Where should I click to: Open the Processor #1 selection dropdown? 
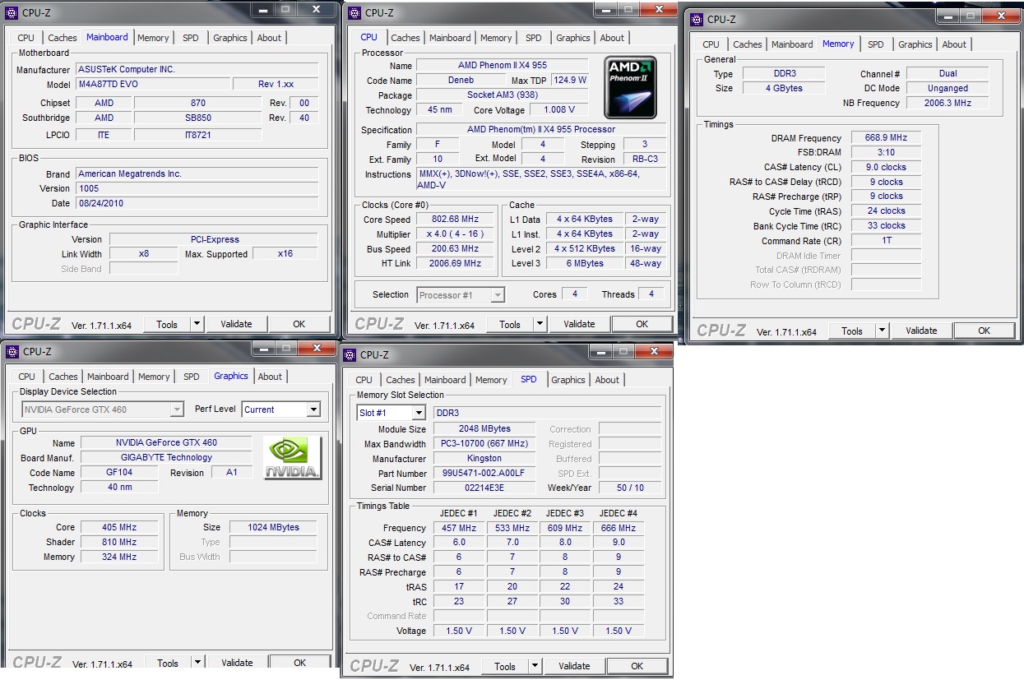point(498,294)
